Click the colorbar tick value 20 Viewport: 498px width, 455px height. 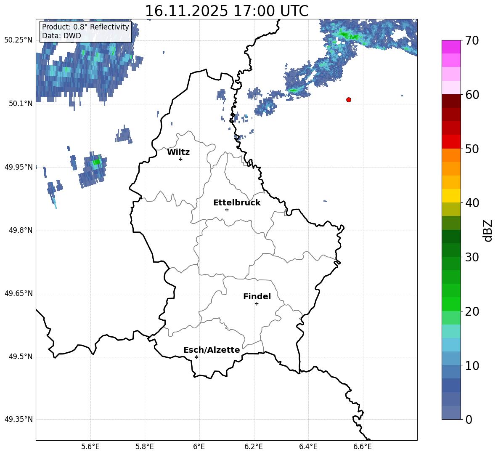pyautogui.click(x=472, y=311)
